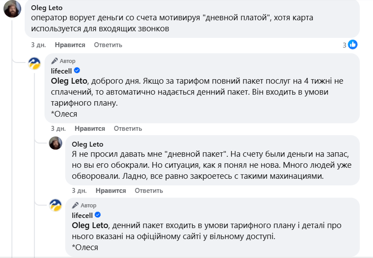Open lifecell profile name in first reply
This screenshot has width=373, height=258.
61,71
